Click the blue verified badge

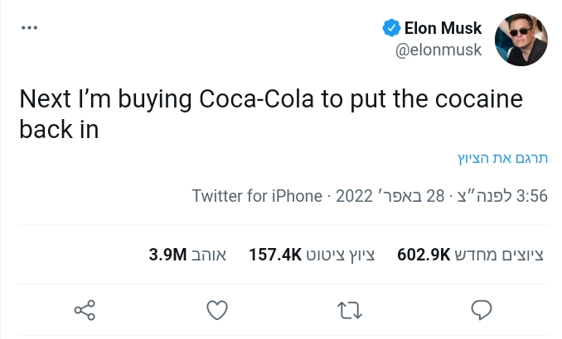tap(390, 29)
